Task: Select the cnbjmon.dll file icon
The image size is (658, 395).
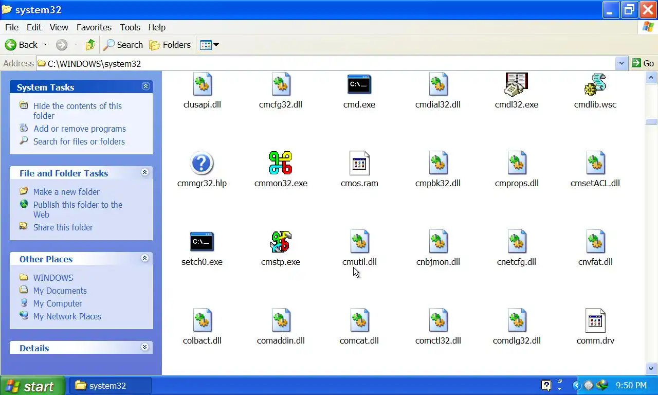Action: [x=438, y=242]
